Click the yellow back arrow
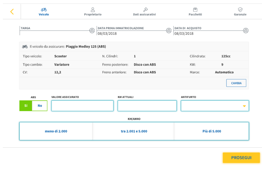Screen dimensions: 262x193 12,12
